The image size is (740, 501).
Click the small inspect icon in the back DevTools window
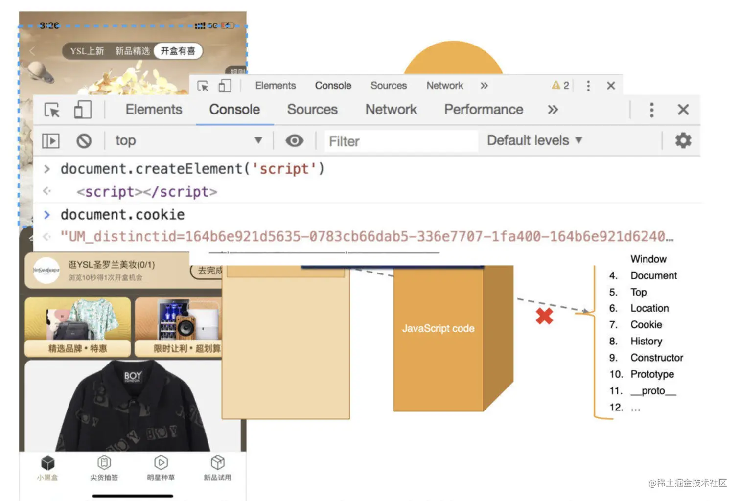tap(203, 86)
